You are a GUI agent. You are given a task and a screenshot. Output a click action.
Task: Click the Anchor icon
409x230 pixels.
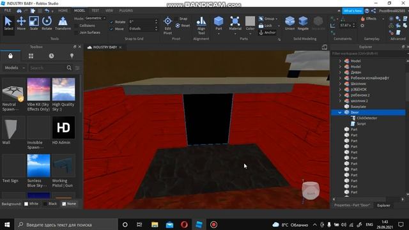261,33
